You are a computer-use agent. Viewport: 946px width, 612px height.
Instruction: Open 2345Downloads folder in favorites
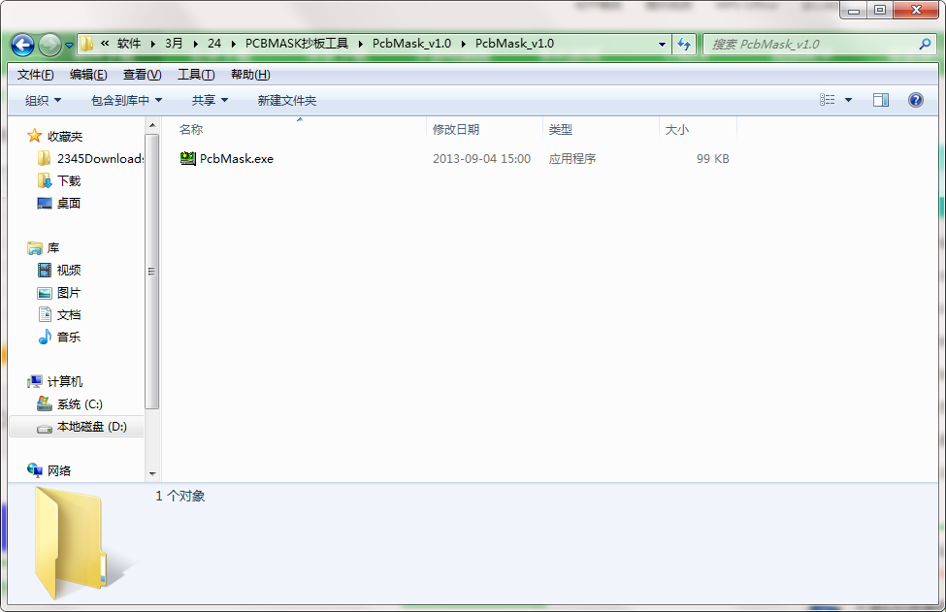tap(90, 159)
